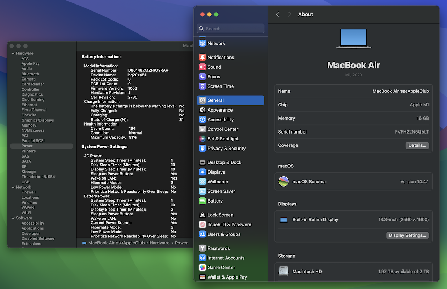Image resolution: width=447 pixels, height=289 pixels.
Task: Click the 1.97 TB available text
Action: click(404, 272)
